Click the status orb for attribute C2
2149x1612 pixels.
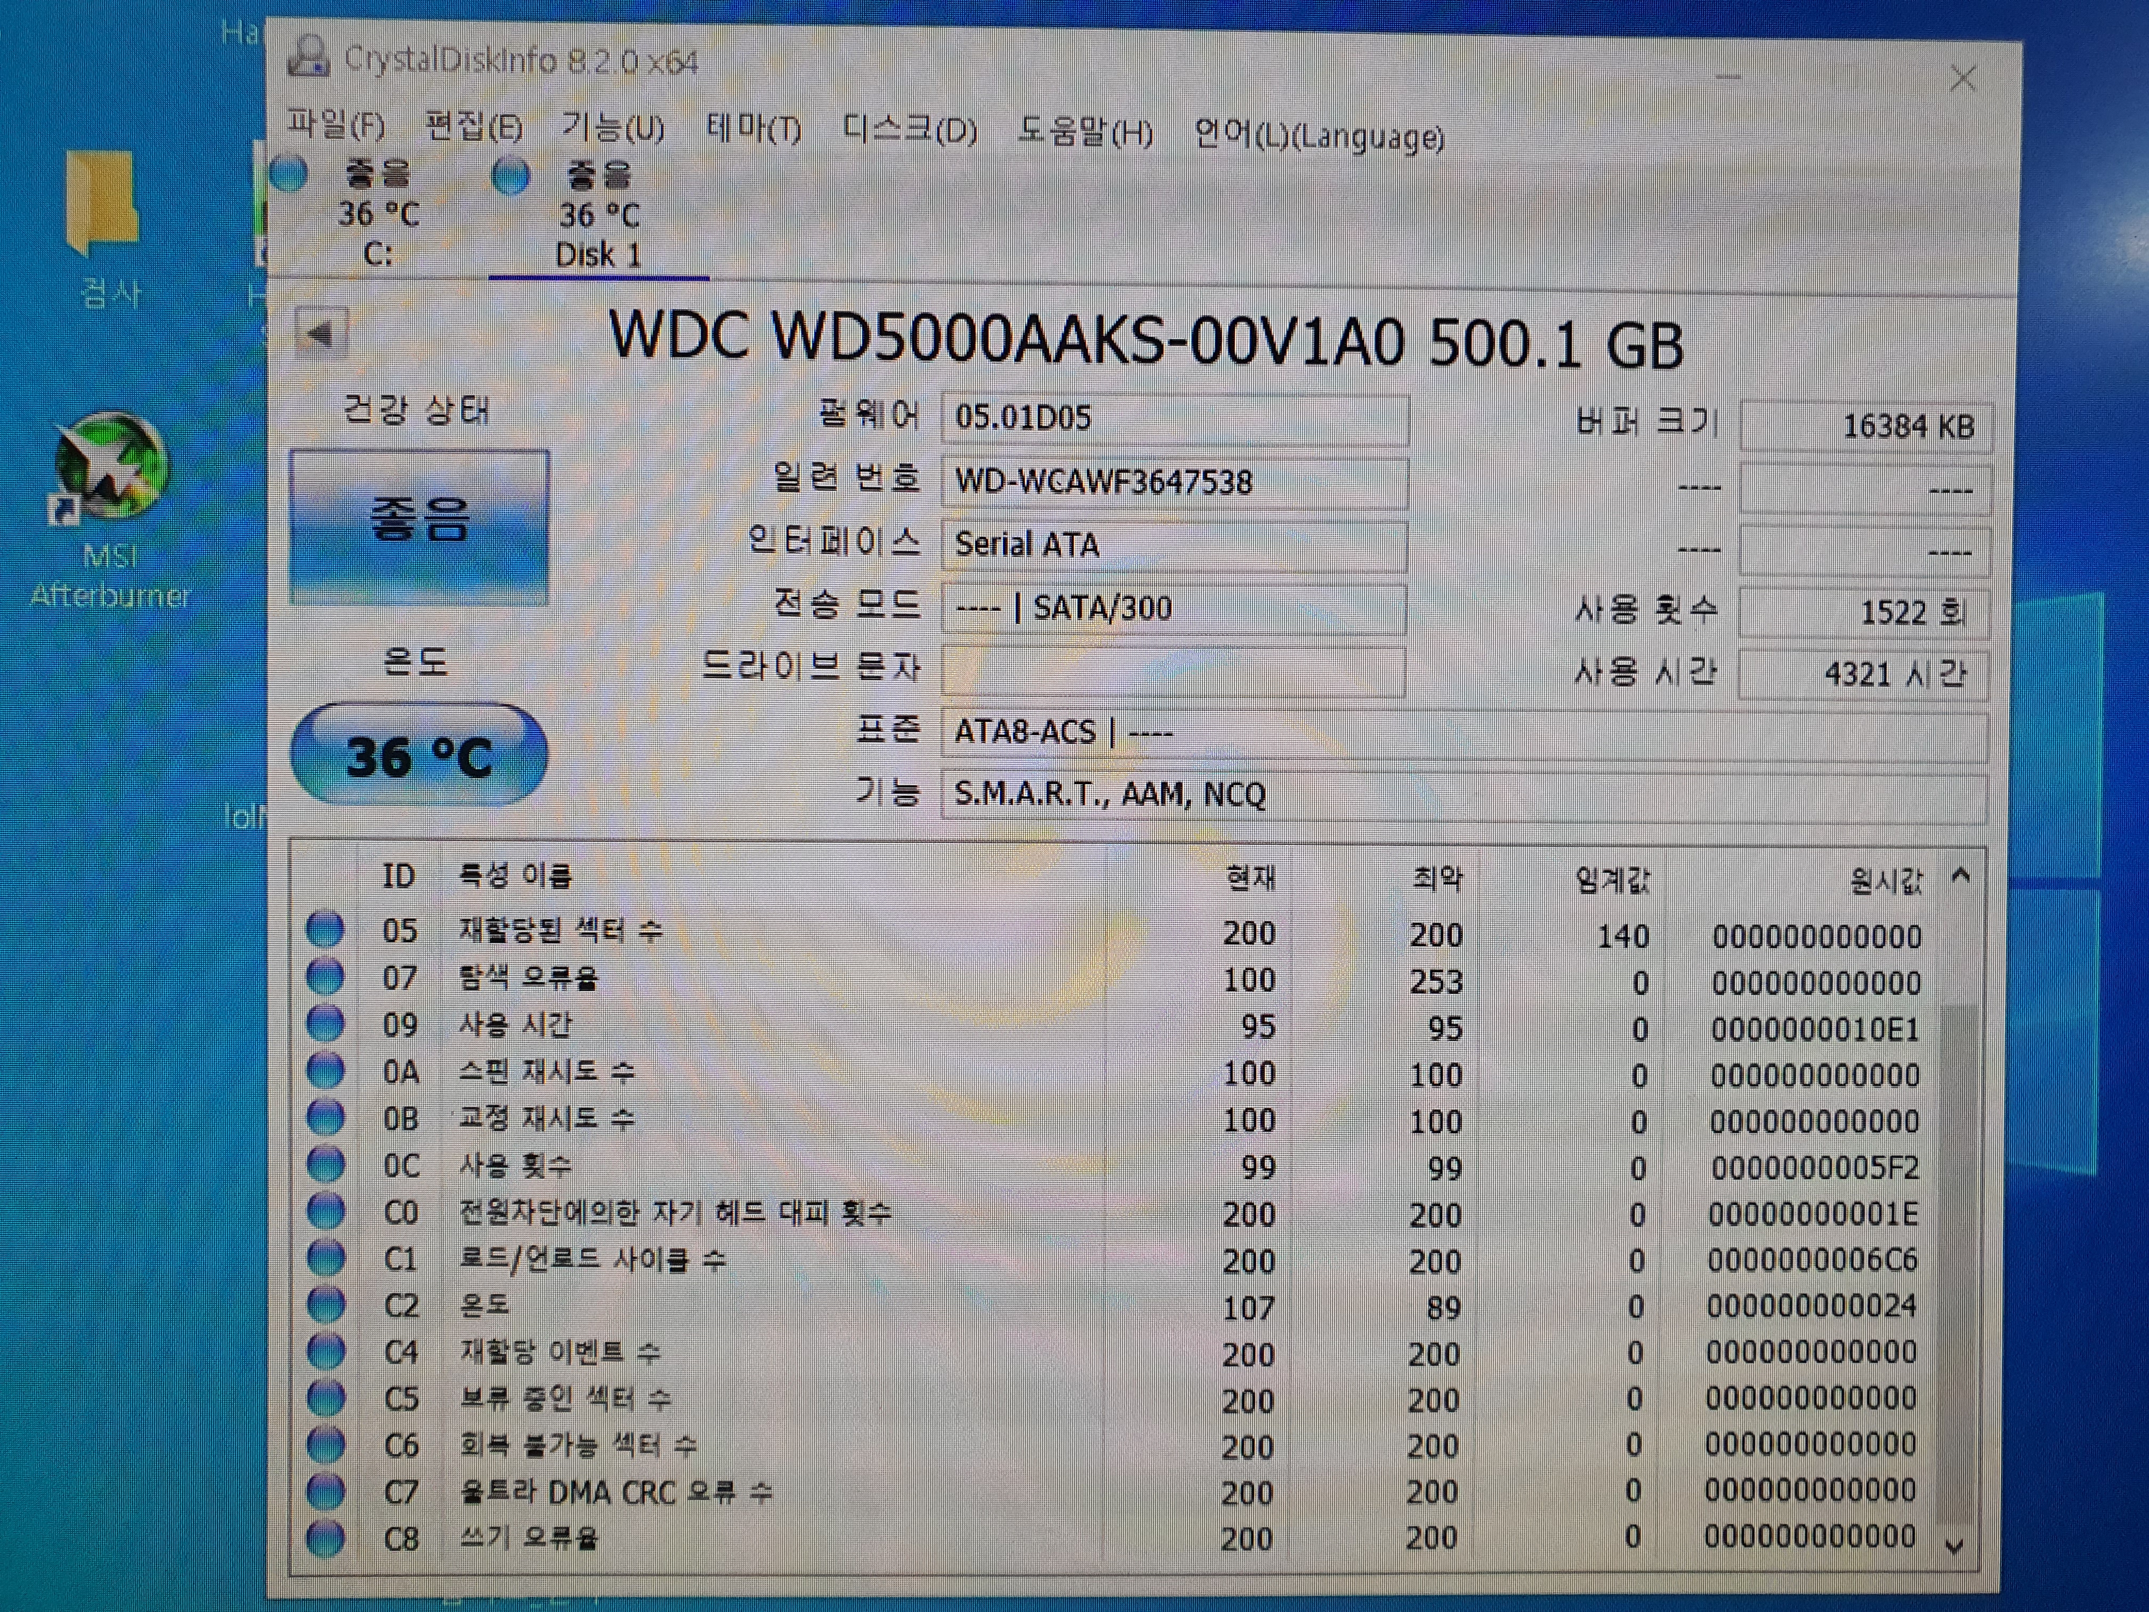(325, 1304)
